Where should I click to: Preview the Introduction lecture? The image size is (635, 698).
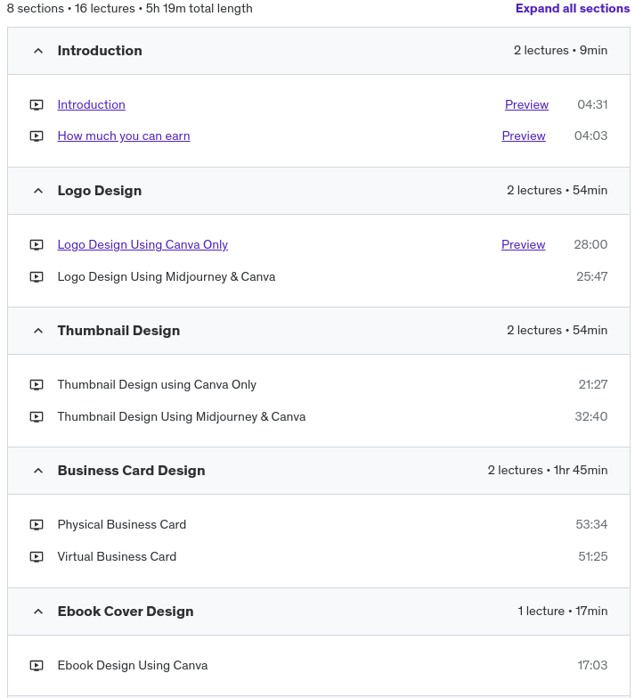coord(526,104)
